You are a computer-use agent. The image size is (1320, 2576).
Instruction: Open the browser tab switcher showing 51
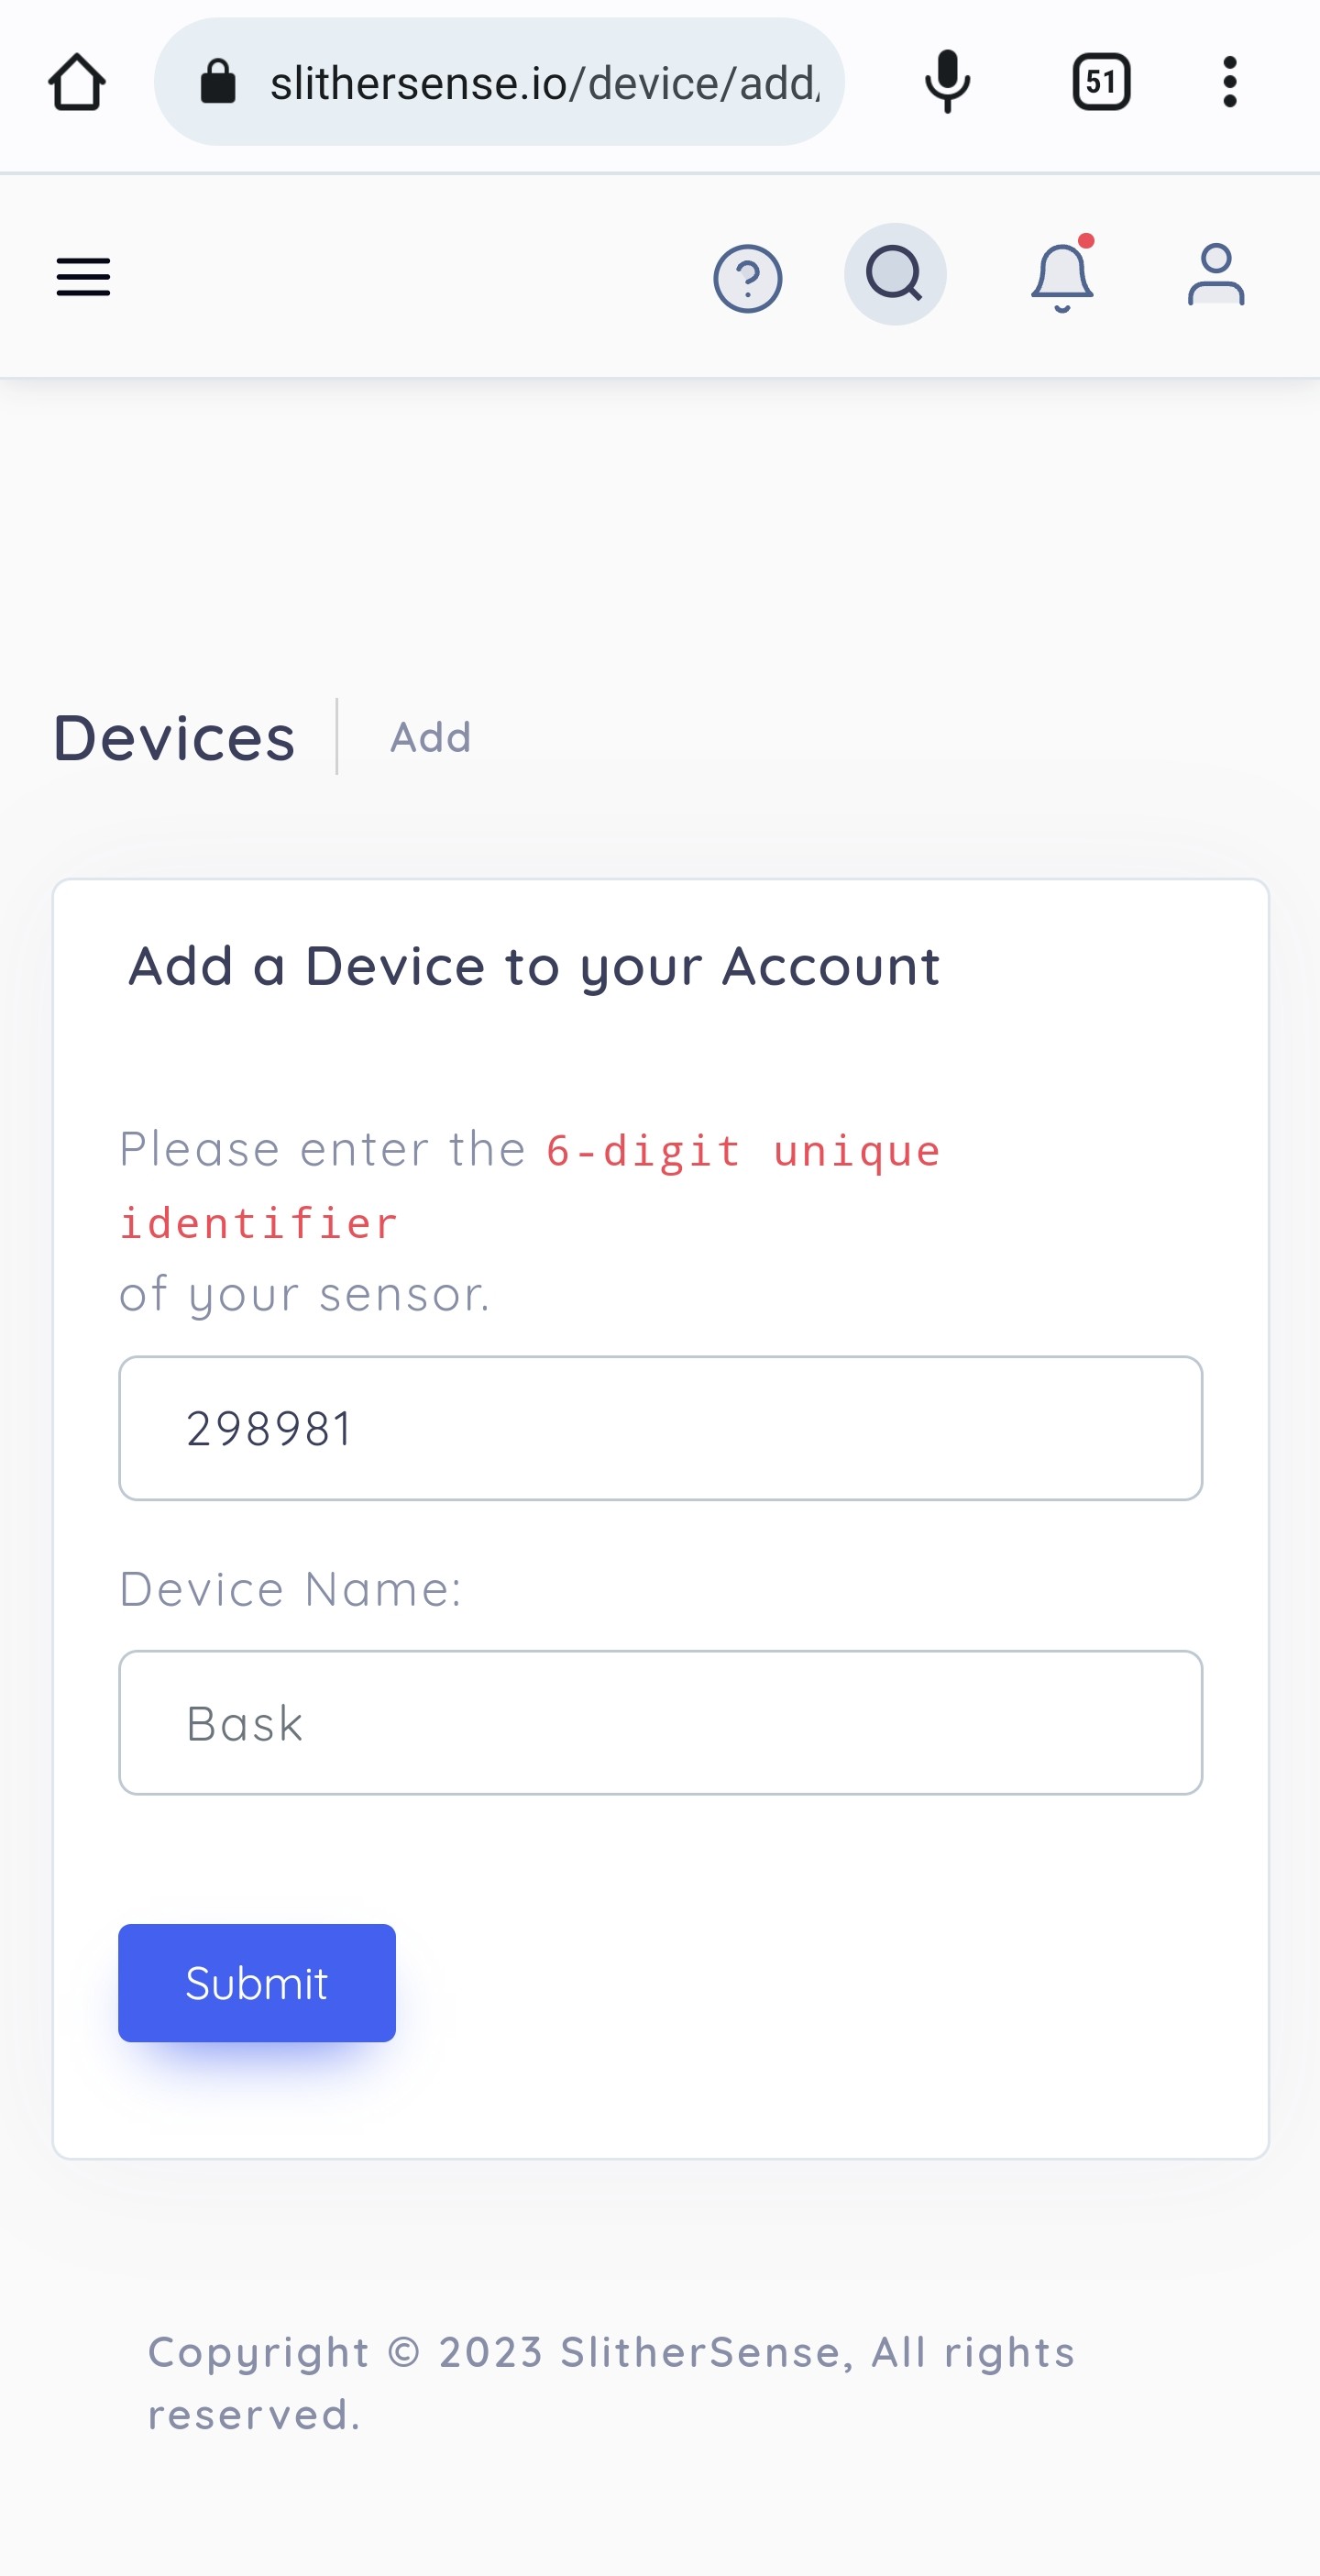click(x=1100, y=81)
